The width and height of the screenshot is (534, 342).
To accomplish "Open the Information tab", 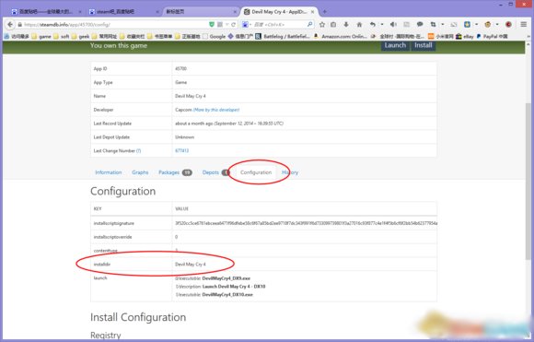I will click(109, 172).
